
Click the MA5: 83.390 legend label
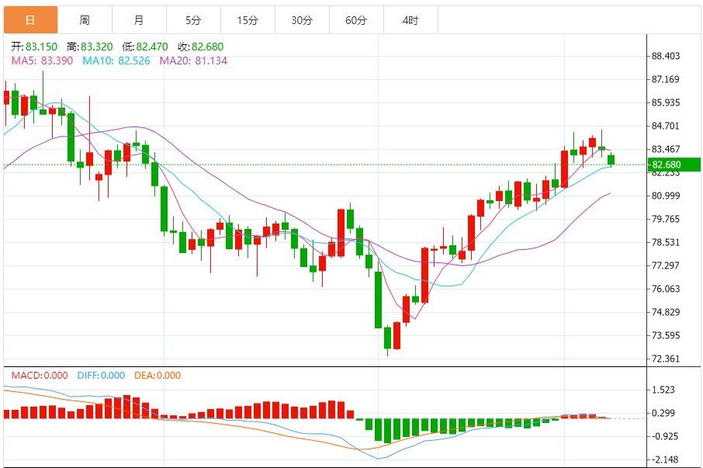pos(42,61)
